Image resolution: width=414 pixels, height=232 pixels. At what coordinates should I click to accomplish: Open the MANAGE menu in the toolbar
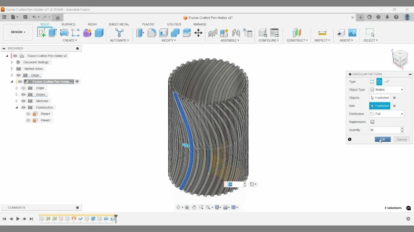pos(200,24)
